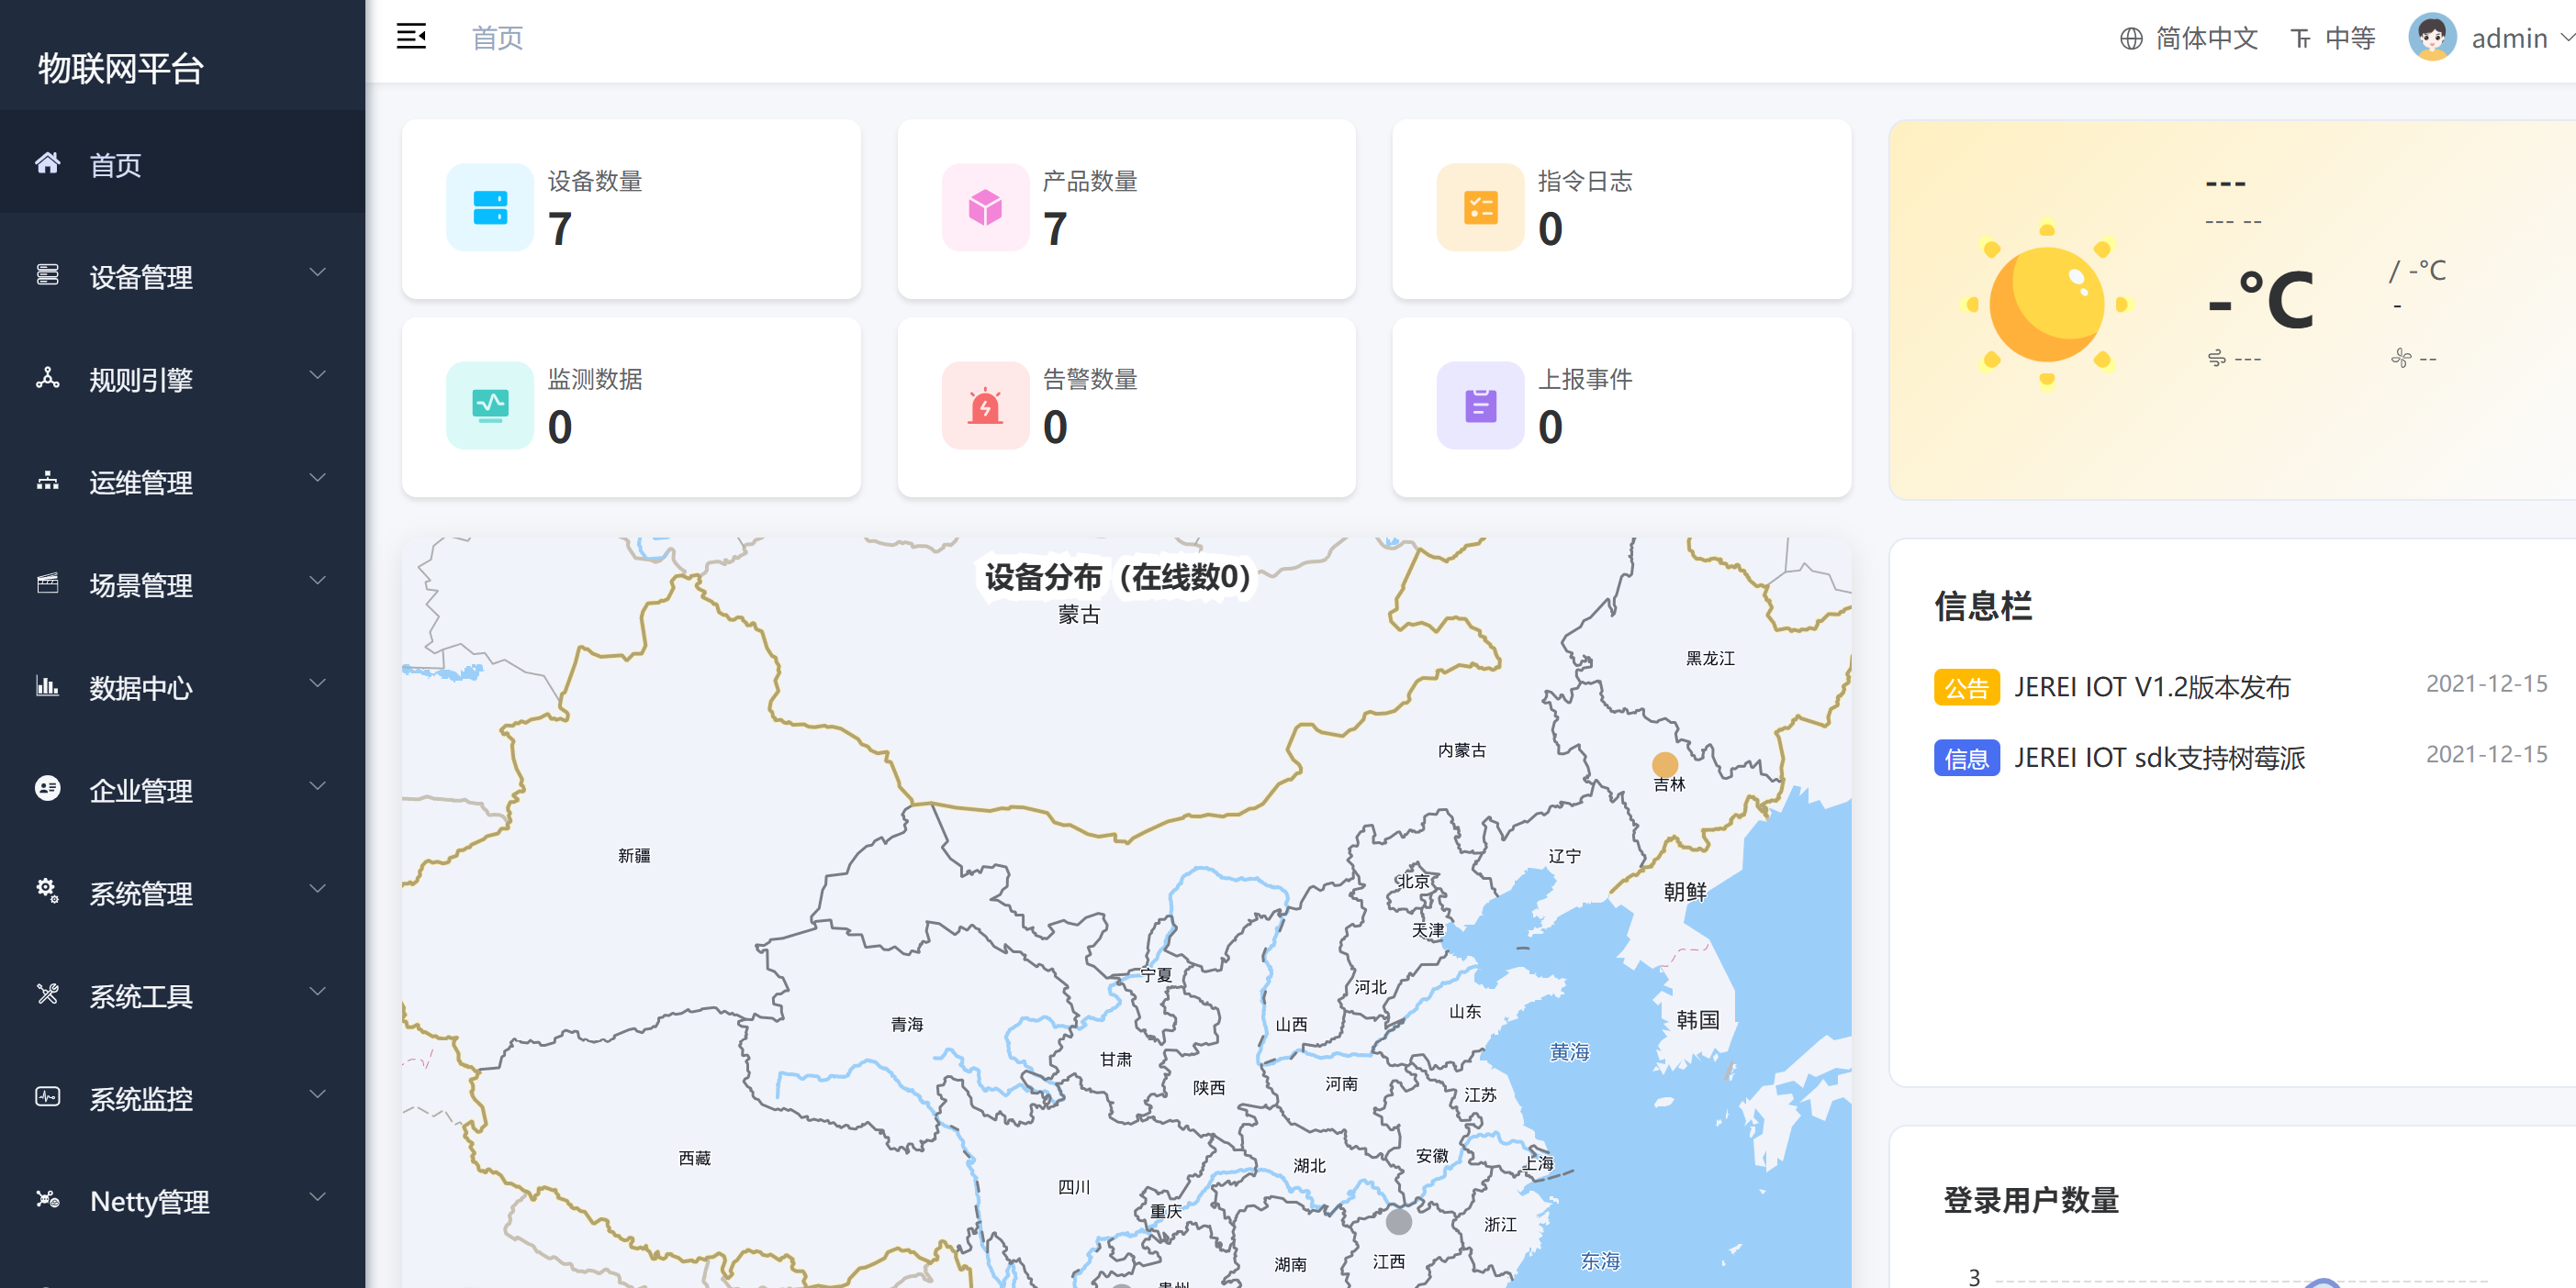The width and height of the screenshot is (2576, 1288).
Task: Open the JEREI IOT V1.2版本发布 announcement
Action: [2153, 686]
